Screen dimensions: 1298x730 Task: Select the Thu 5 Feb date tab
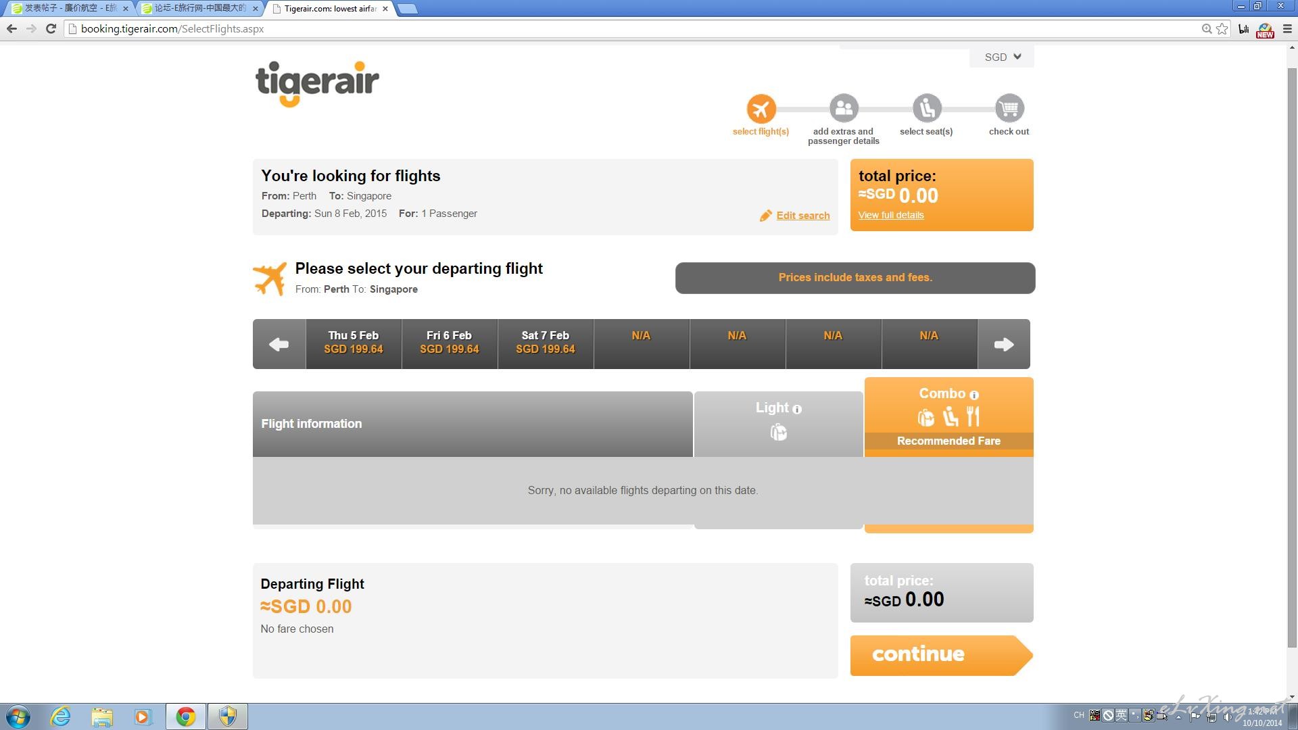click(354, 344)
